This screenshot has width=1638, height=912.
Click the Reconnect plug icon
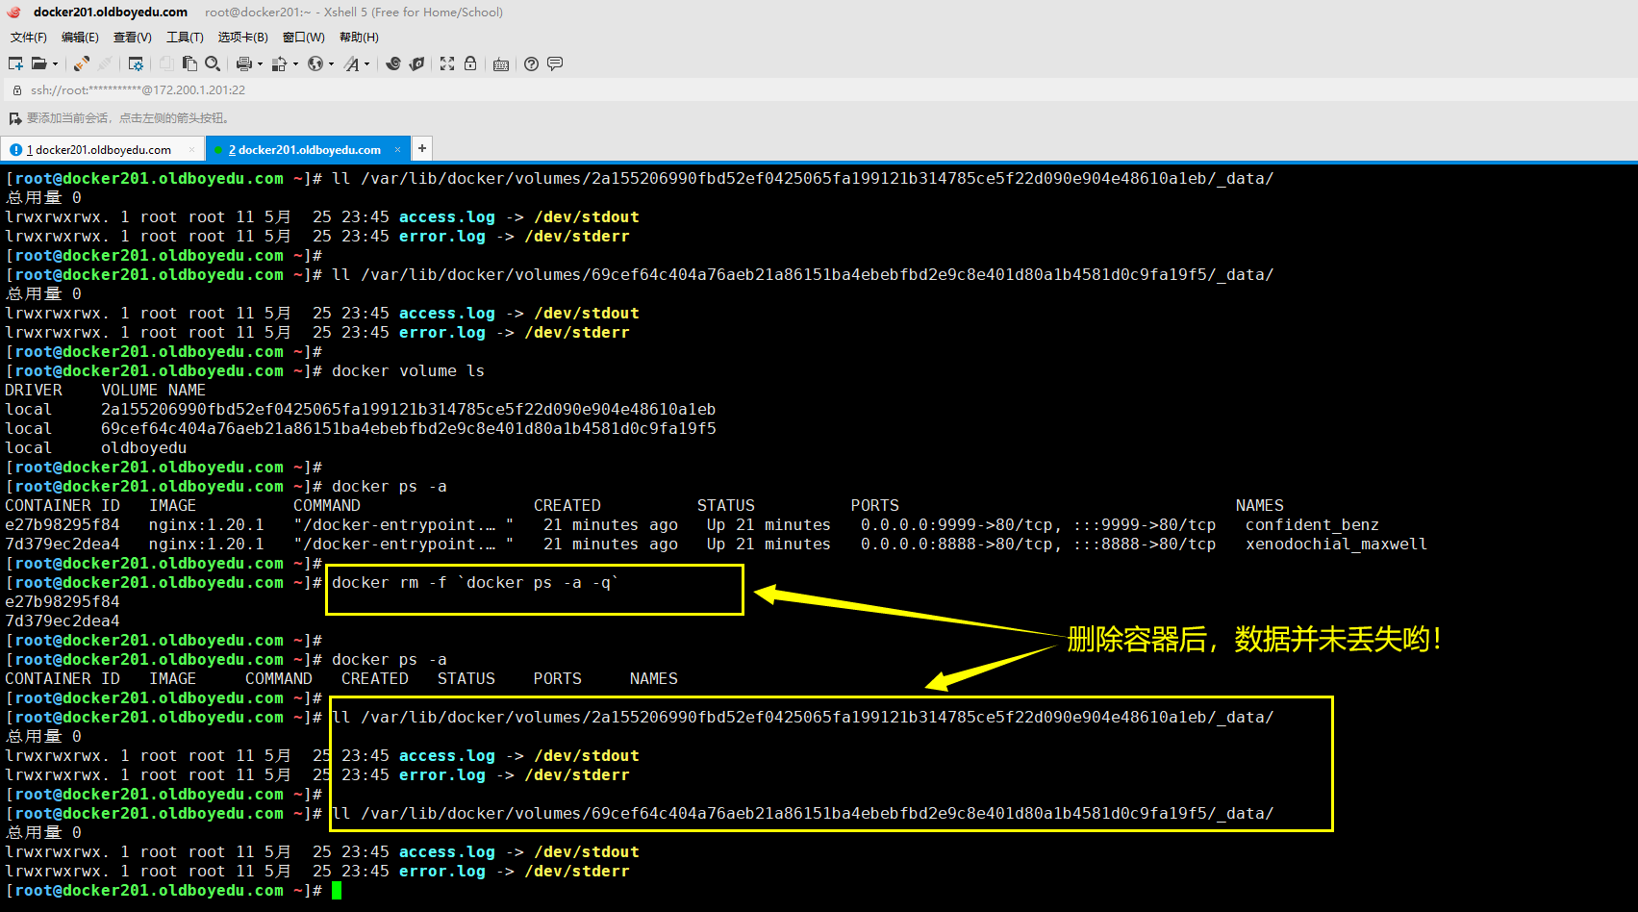82,63
